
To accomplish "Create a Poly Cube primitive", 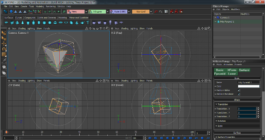I will (12, 22).
